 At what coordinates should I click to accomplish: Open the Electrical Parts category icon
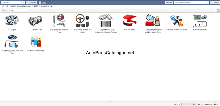coord(200,21)
